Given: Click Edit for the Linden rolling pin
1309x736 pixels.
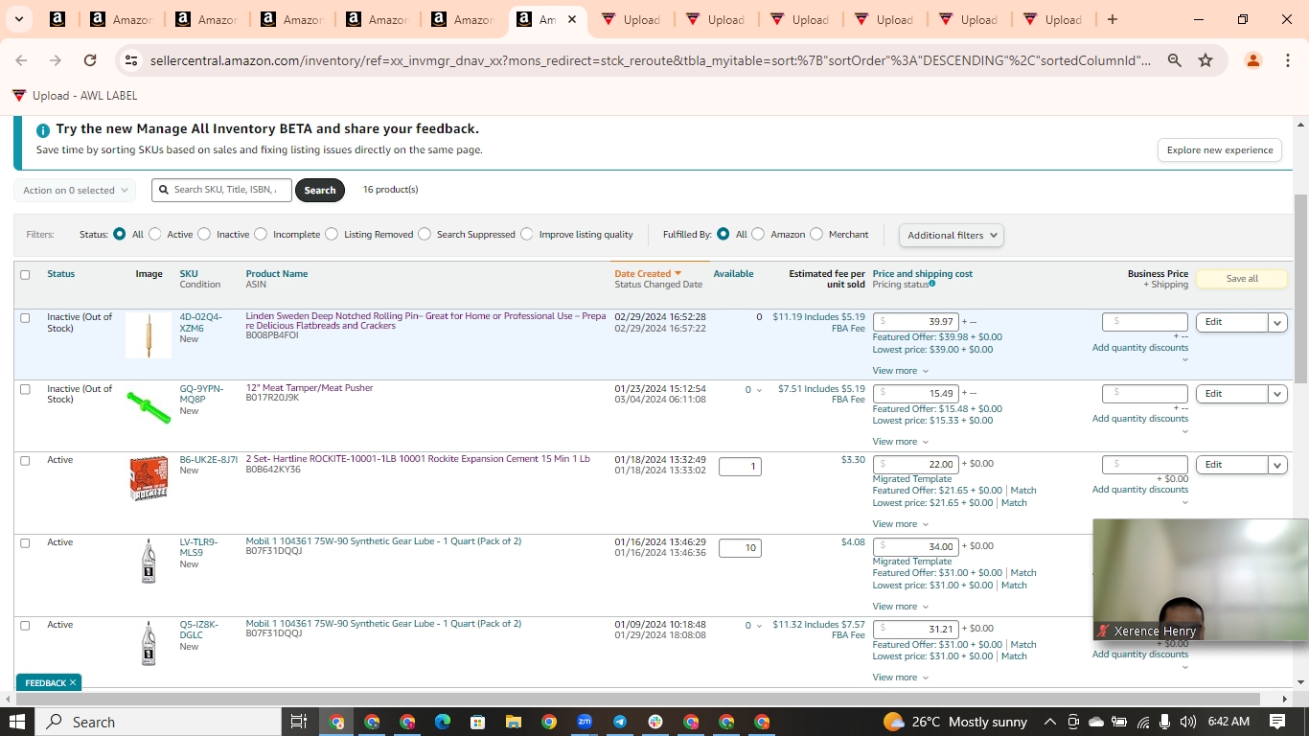Looking at the screenshot, I should coord(1232,323).
